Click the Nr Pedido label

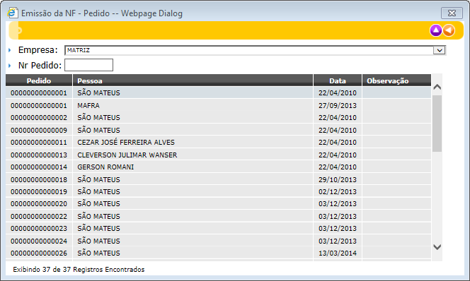[x=40, y=65]
